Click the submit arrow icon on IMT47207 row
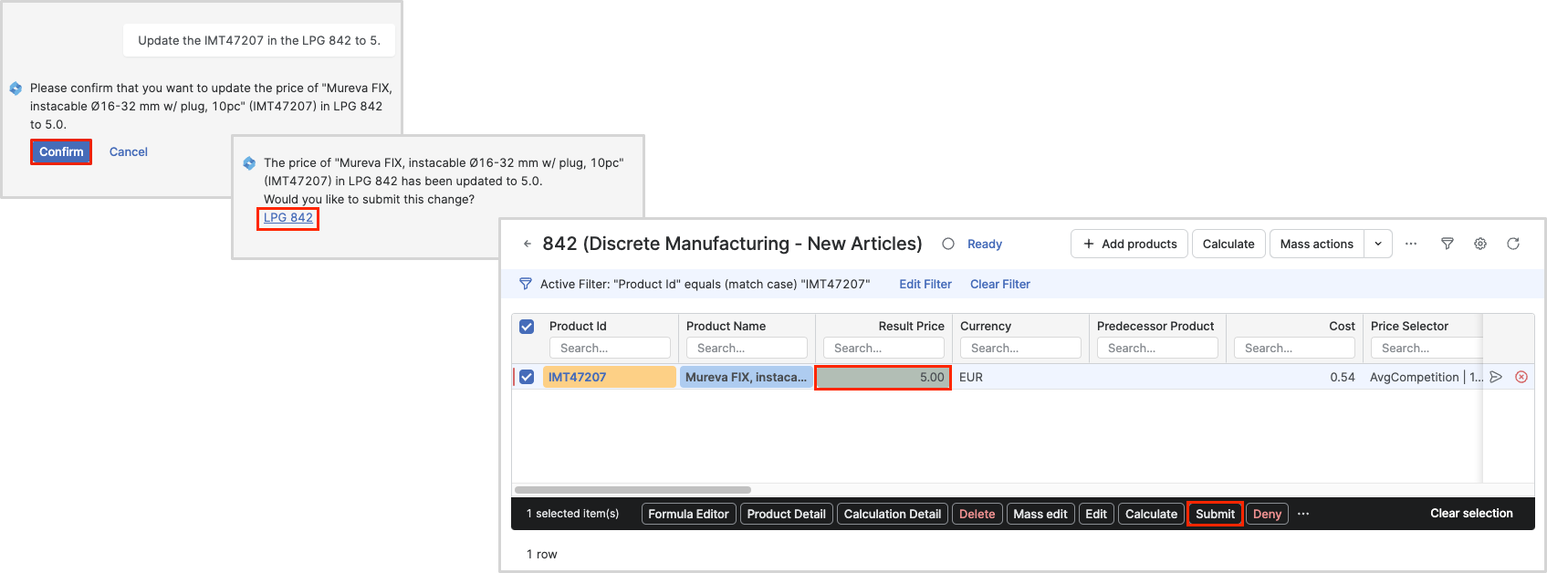 (x=1496, y=377)
